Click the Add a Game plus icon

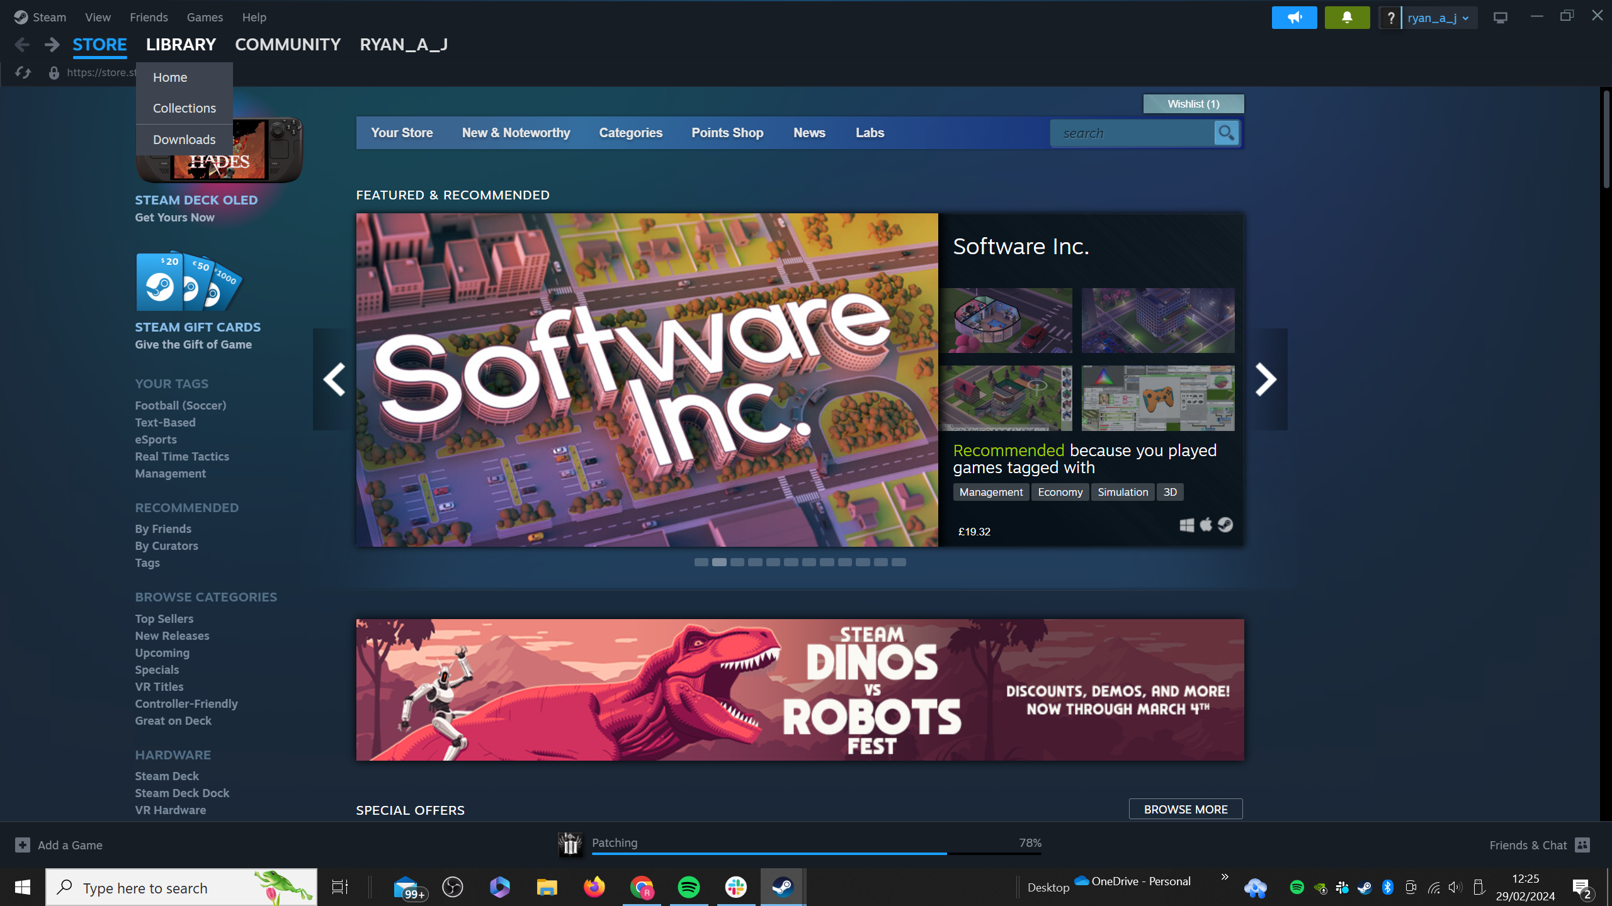(23, 845)
